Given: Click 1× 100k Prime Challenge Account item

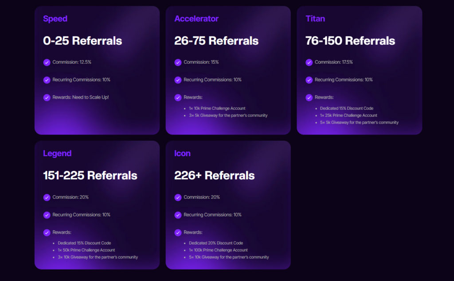Looking at the screenshot, I should 218,250.
